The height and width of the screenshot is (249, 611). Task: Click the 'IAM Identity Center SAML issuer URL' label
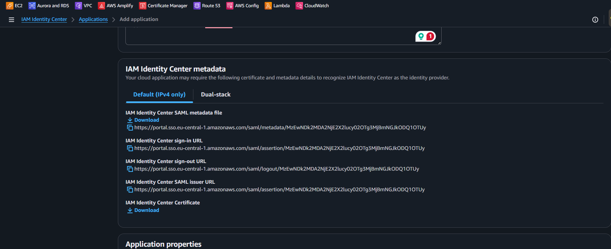170,182
